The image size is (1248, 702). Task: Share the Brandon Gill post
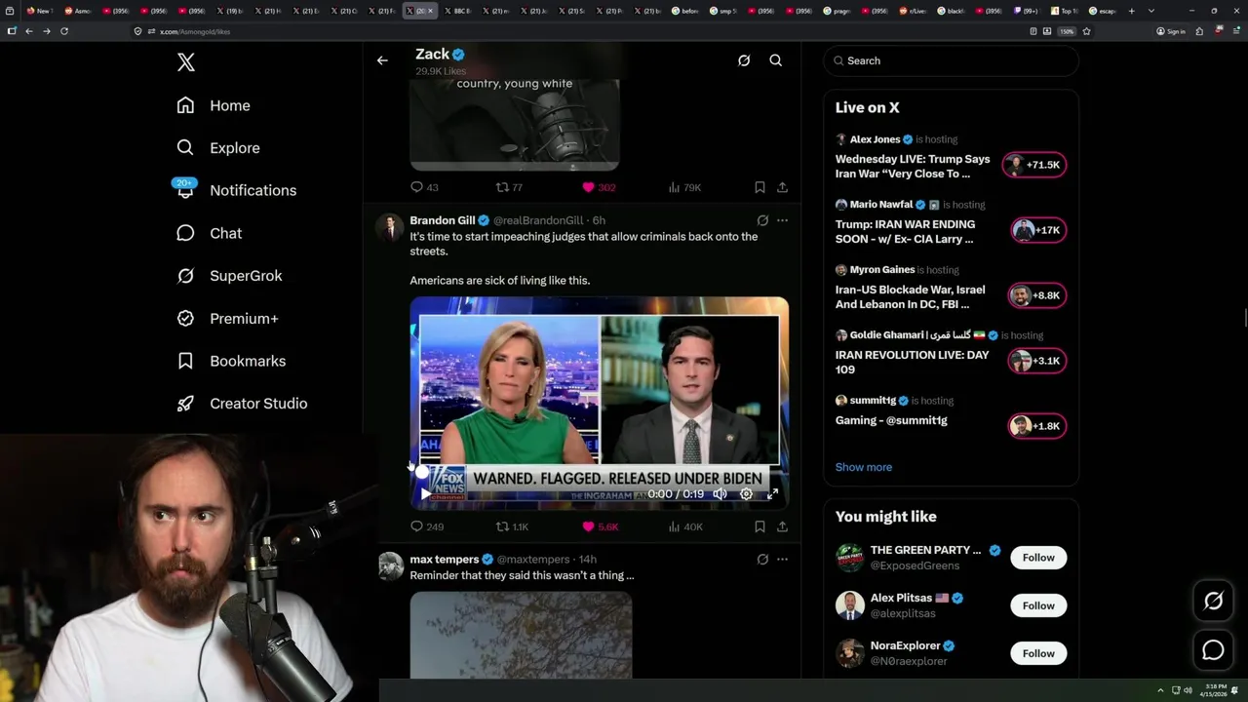click(x=782, y=526)
